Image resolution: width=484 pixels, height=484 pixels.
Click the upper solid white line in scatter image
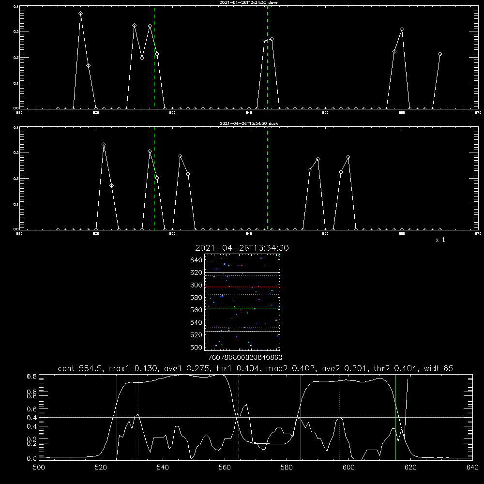[242, 272]
